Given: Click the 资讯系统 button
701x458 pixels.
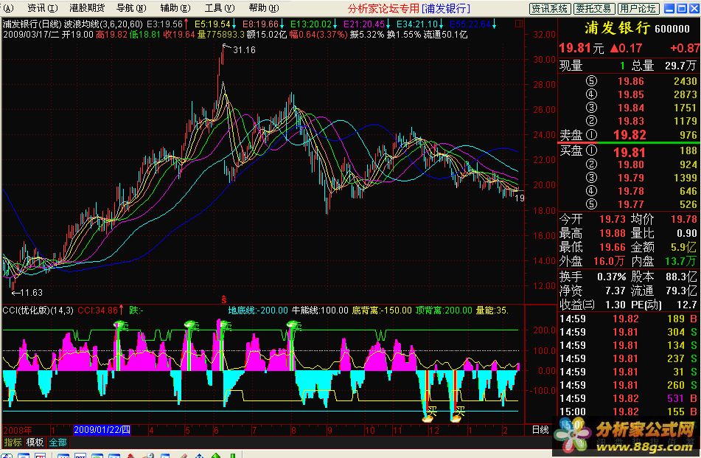Looking at the screenshot, I should (549, 9).
